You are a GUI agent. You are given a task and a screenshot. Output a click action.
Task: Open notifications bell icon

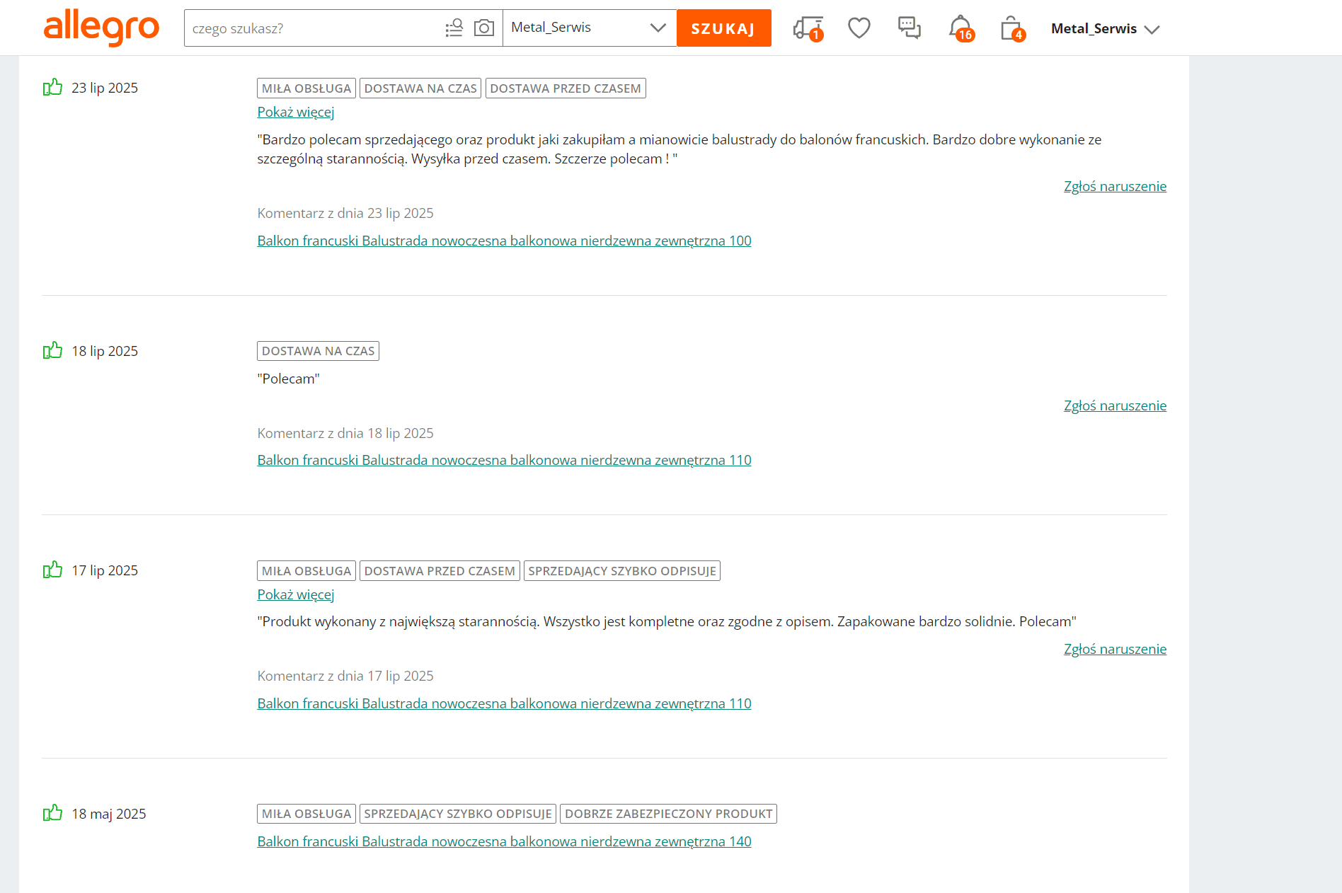pyautogui.click(x=960, y=28)
